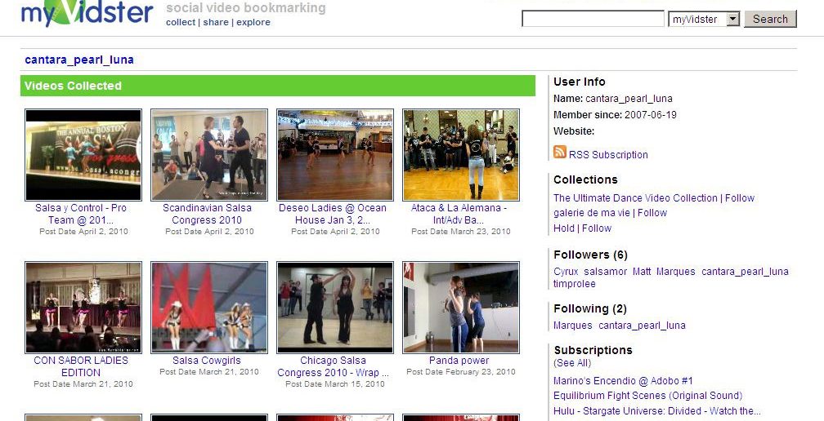Viewport: 824px width, 421px height.
Task: Follow the galerie de ma vie collection
Action: point(652,213)
